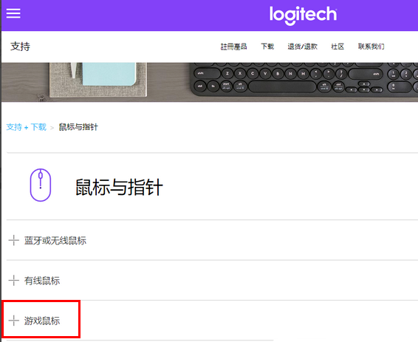Open the 下載 menu item
418x342 pixels.
pyautogui.click(x=267, y=47)
